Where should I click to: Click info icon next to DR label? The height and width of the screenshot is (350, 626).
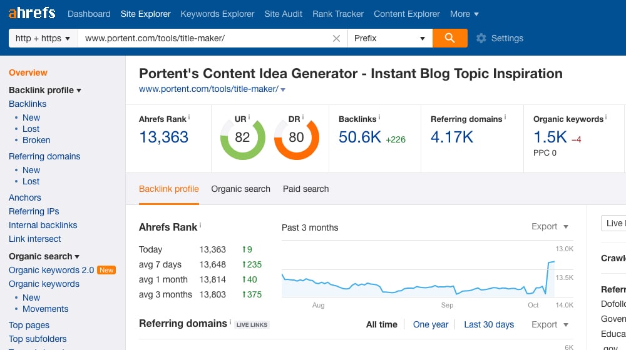(302, 117)
